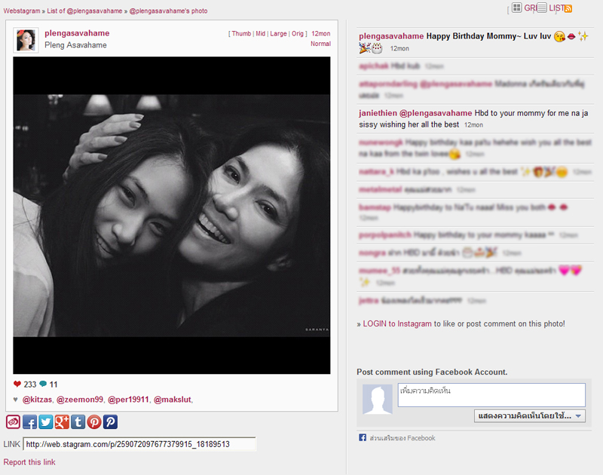Share photo on Google Plus
The height and width of the screenshot is (475, 603).
(x=62, y=422)
